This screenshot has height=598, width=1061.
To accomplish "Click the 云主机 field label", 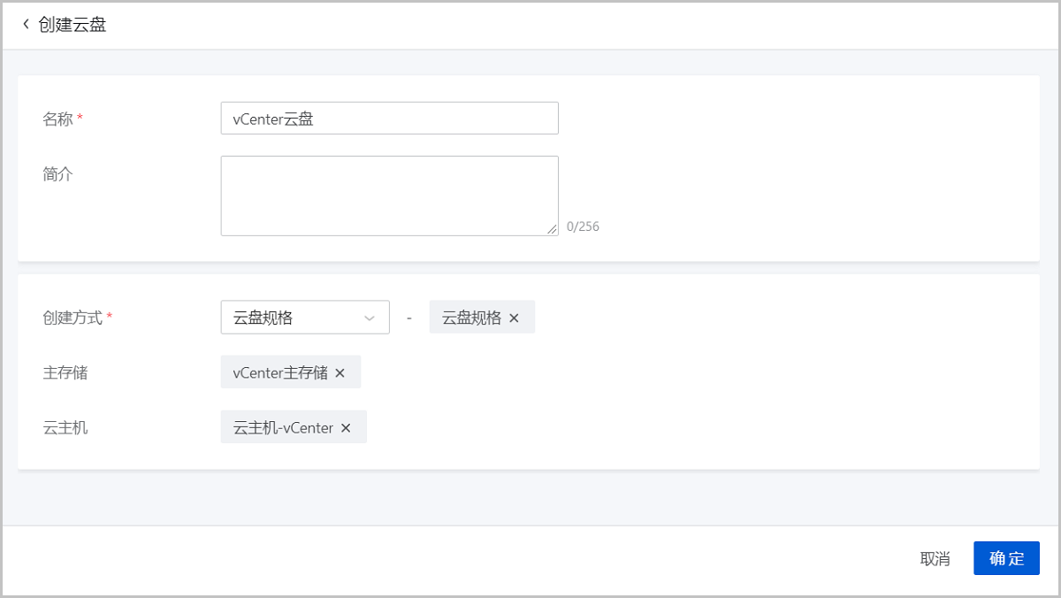I will tap(65, 428).
